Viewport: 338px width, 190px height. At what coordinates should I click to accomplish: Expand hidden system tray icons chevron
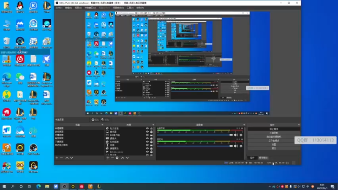click(270, 187)
